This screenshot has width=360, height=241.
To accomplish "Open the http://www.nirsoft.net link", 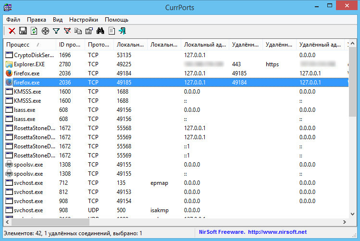I will (277, 232).
